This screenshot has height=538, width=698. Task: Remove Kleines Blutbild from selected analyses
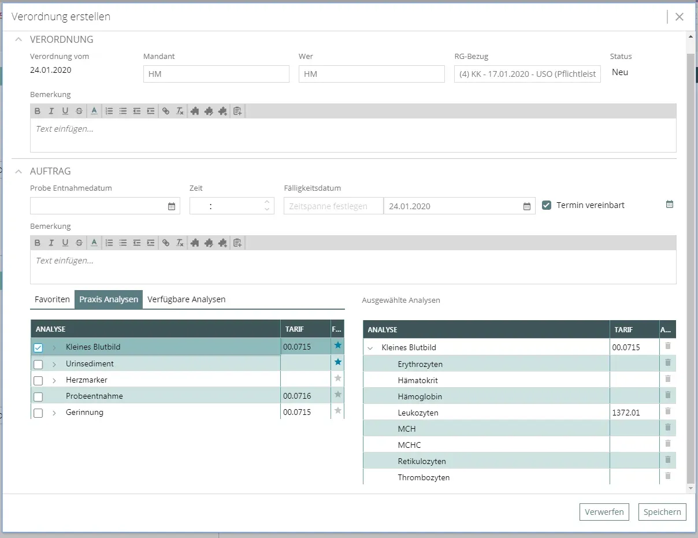[x=668, y=346]
